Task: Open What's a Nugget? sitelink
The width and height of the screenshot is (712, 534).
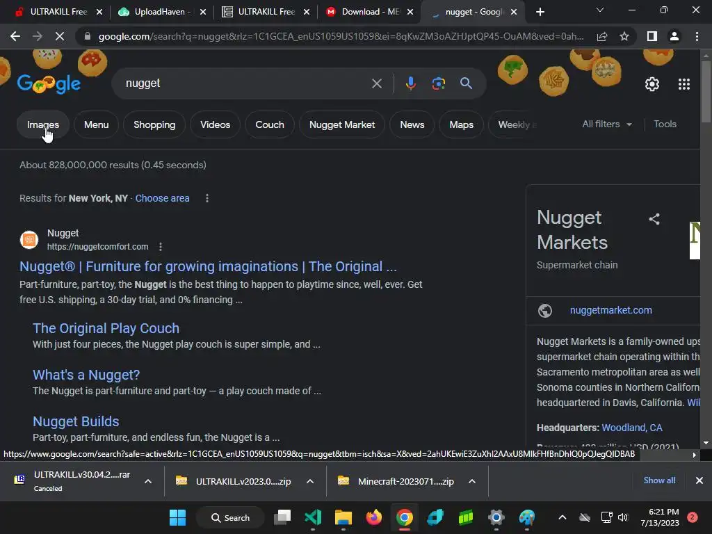Action: [86, 375]
